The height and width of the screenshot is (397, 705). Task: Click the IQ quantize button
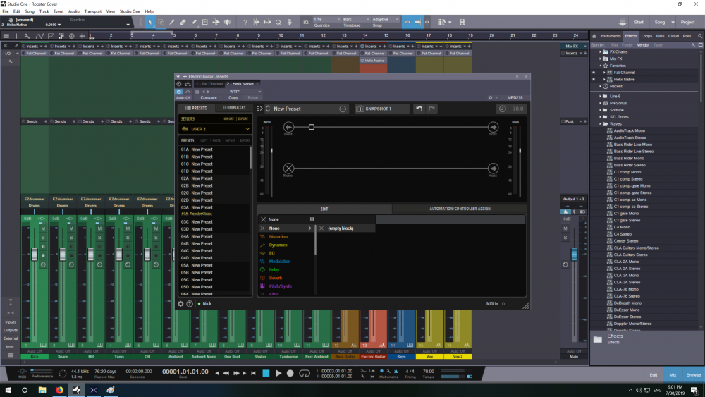(x=306, y=22)
